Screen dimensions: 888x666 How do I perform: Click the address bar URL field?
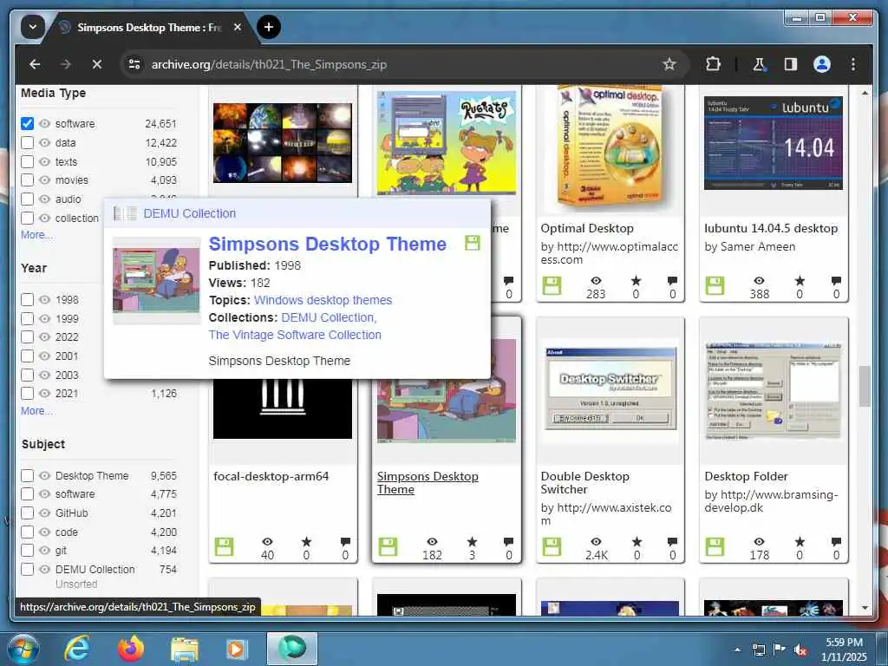click(396, 64)
